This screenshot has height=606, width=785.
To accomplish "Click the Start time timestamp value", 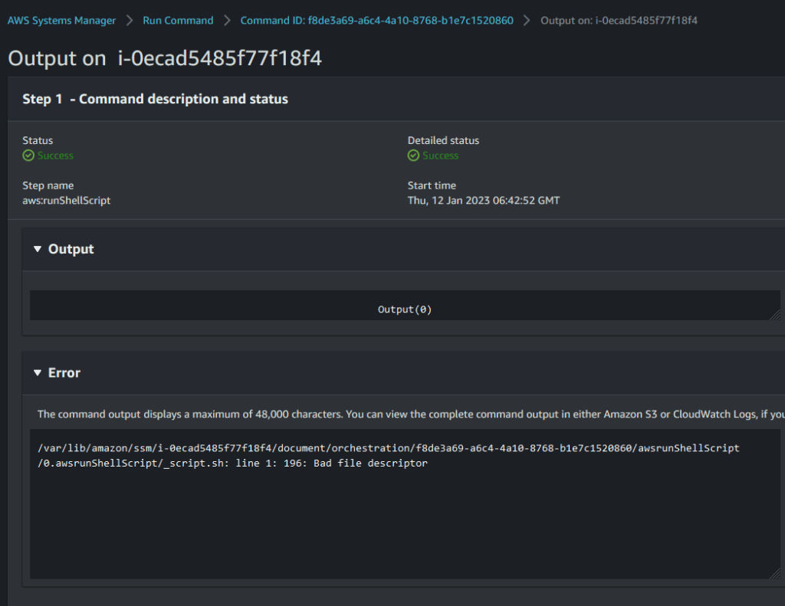I will (483, 201).
